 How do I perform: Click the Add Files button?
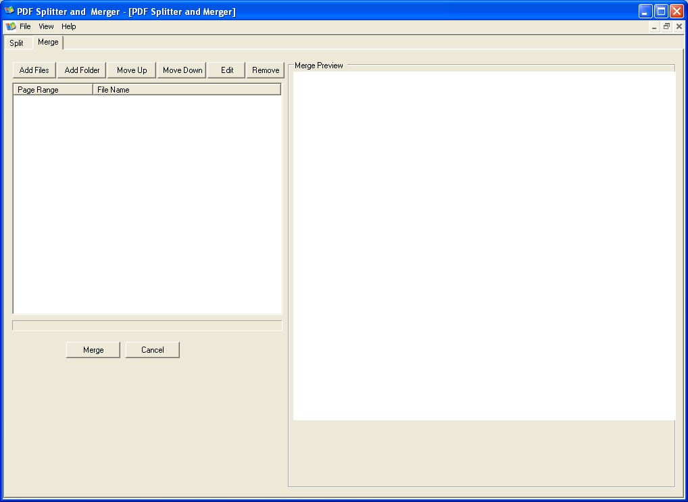click(34, 70)
